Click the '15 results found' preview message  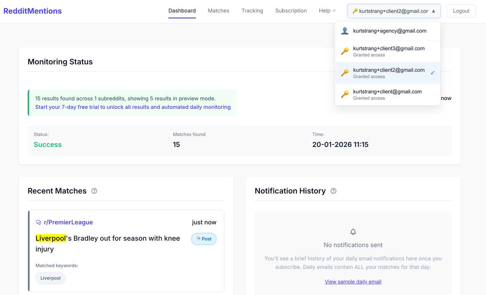125,98
